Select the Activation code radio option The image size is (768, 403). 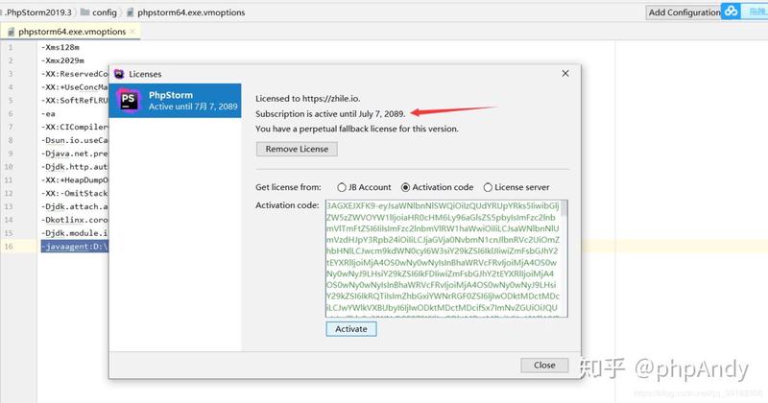[x=406, y=187]
